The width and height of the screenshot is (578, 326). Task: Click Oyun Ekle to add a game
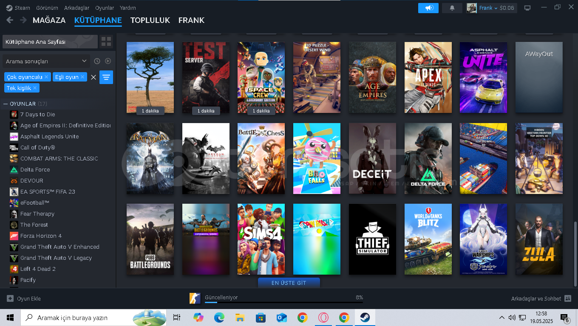24,298
